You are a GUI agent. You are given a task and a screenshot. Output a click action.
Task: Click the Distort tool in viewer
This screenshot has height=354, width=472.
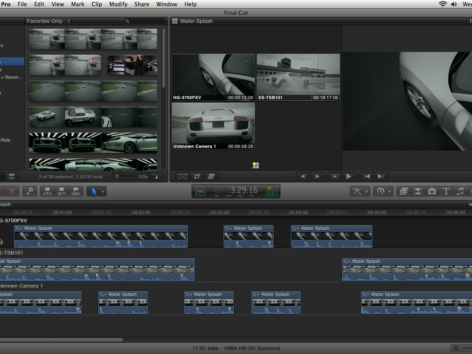tap(211, 177)
